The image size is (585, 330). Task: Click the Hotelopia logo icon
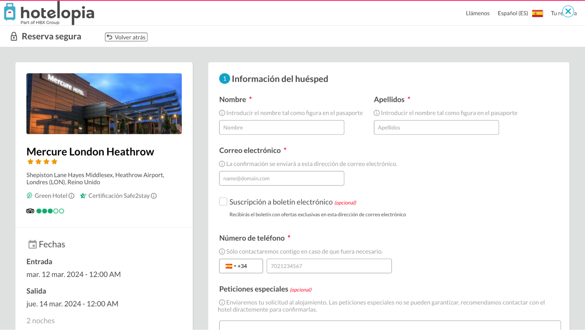(10, 12)
